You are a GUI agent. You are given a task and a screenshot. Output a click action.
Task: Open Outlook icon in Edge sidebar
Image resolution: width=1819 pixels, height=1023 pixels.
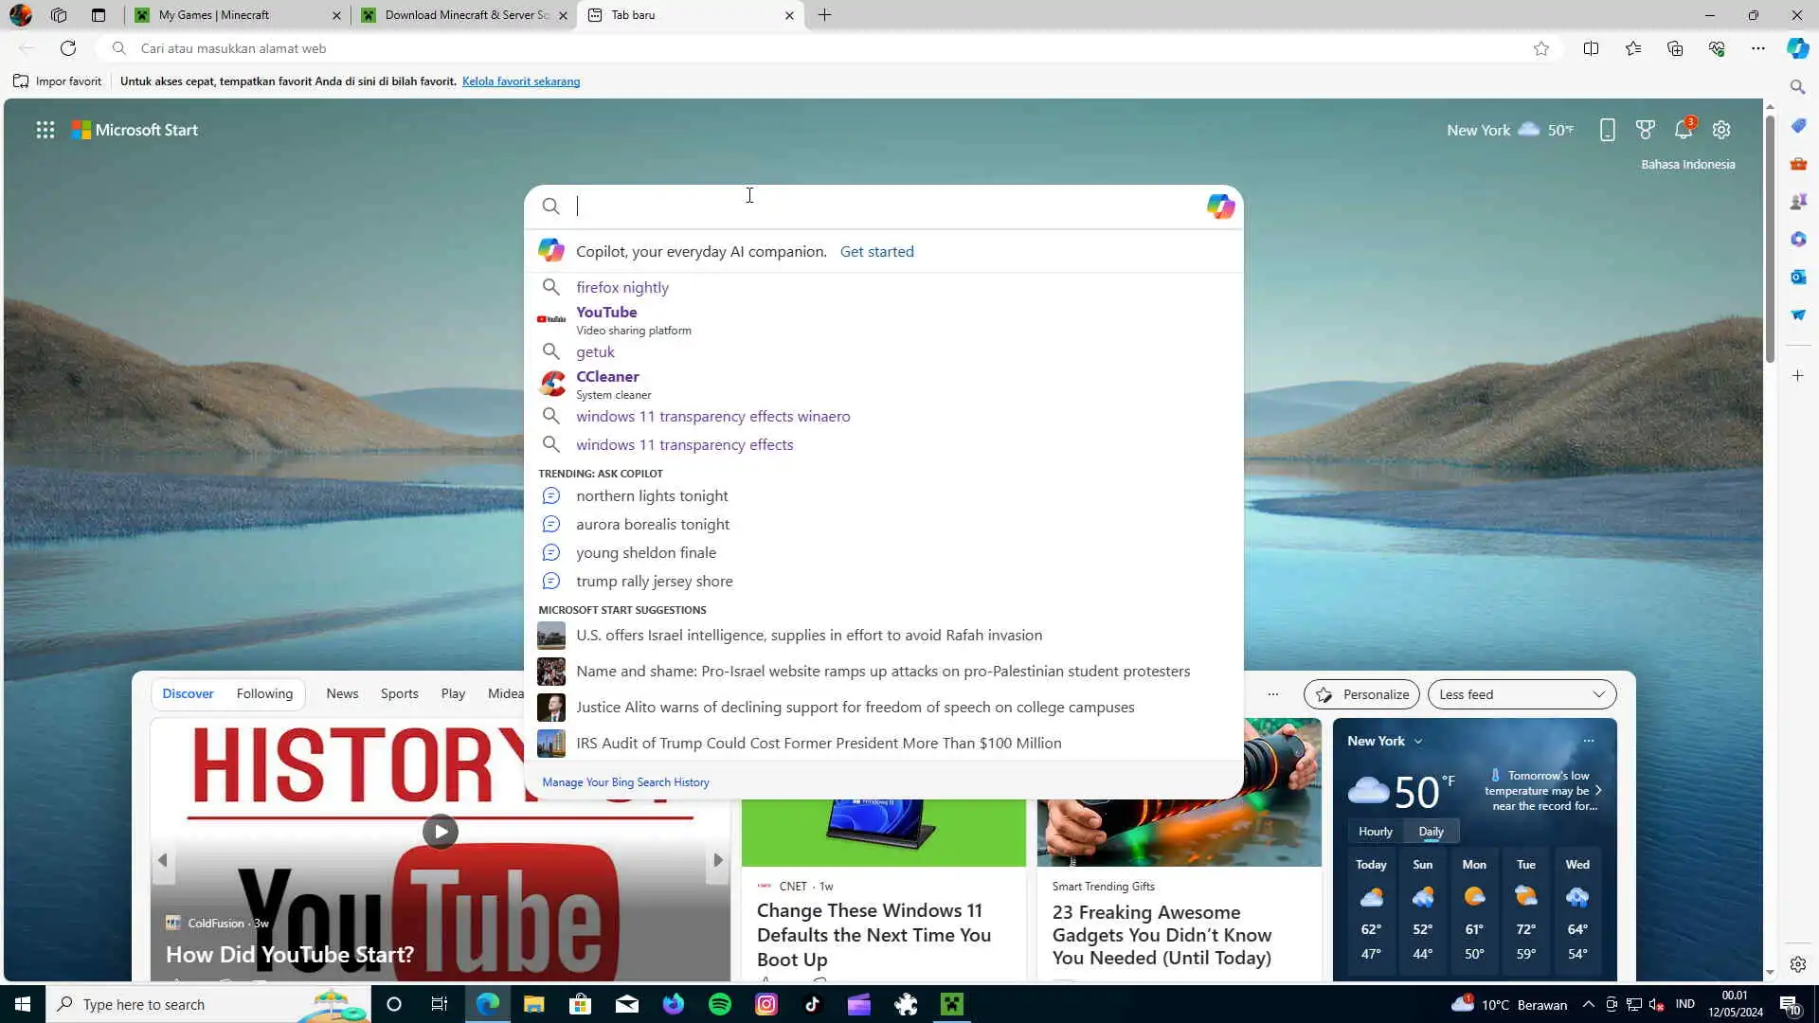click(1798, 277)
